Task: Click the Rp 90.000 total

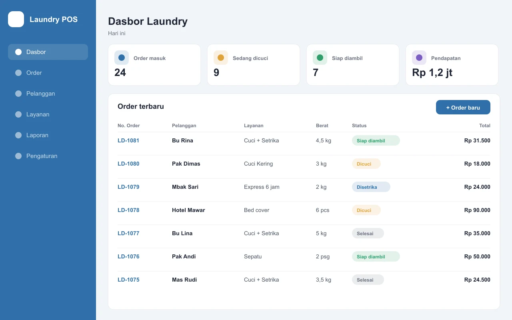Action: [477, 210]
